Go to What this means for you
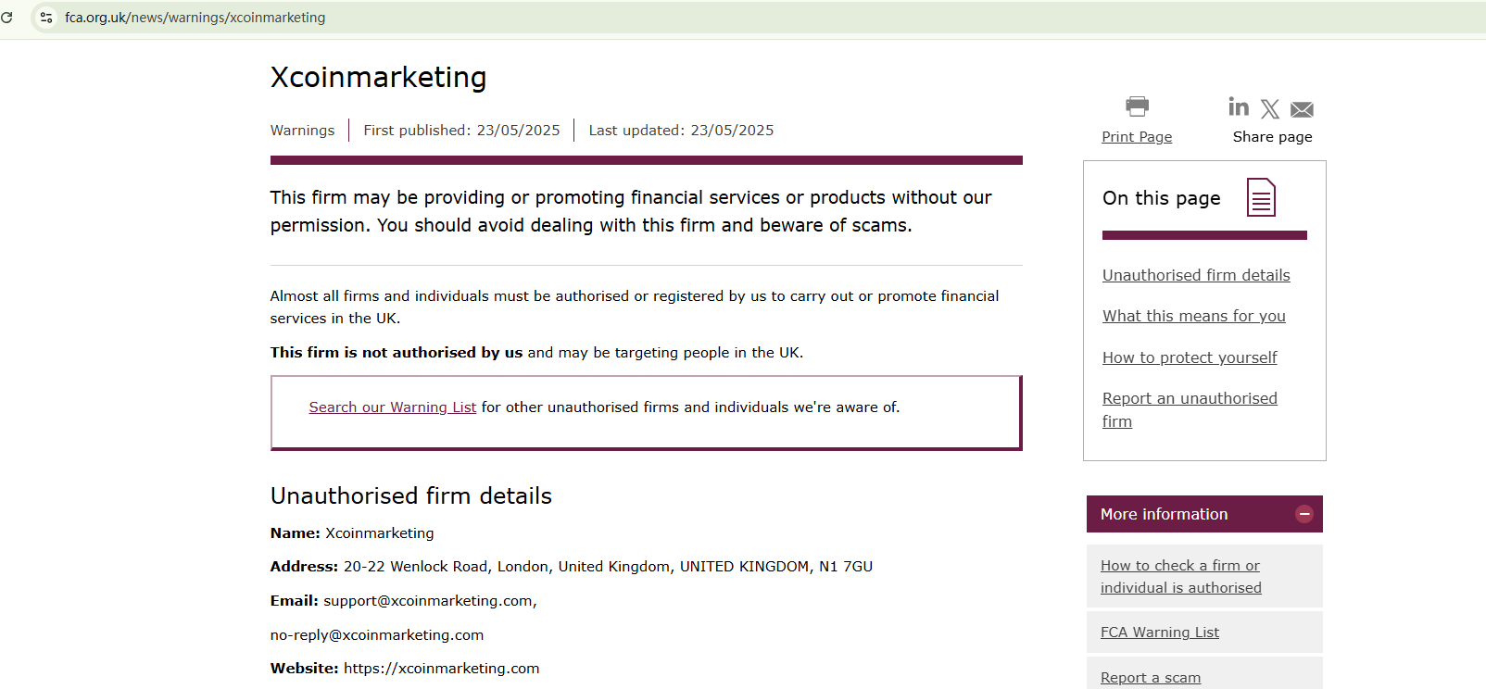Image resolution: width=1486 pixels, height=689 pixels. (x=1194, y=316)
